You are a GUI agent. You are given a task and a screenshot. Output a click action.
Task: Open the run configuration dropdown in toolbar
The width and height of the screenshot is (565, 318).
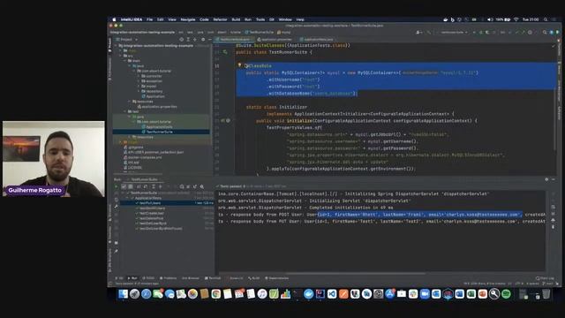tap(454, 32)
